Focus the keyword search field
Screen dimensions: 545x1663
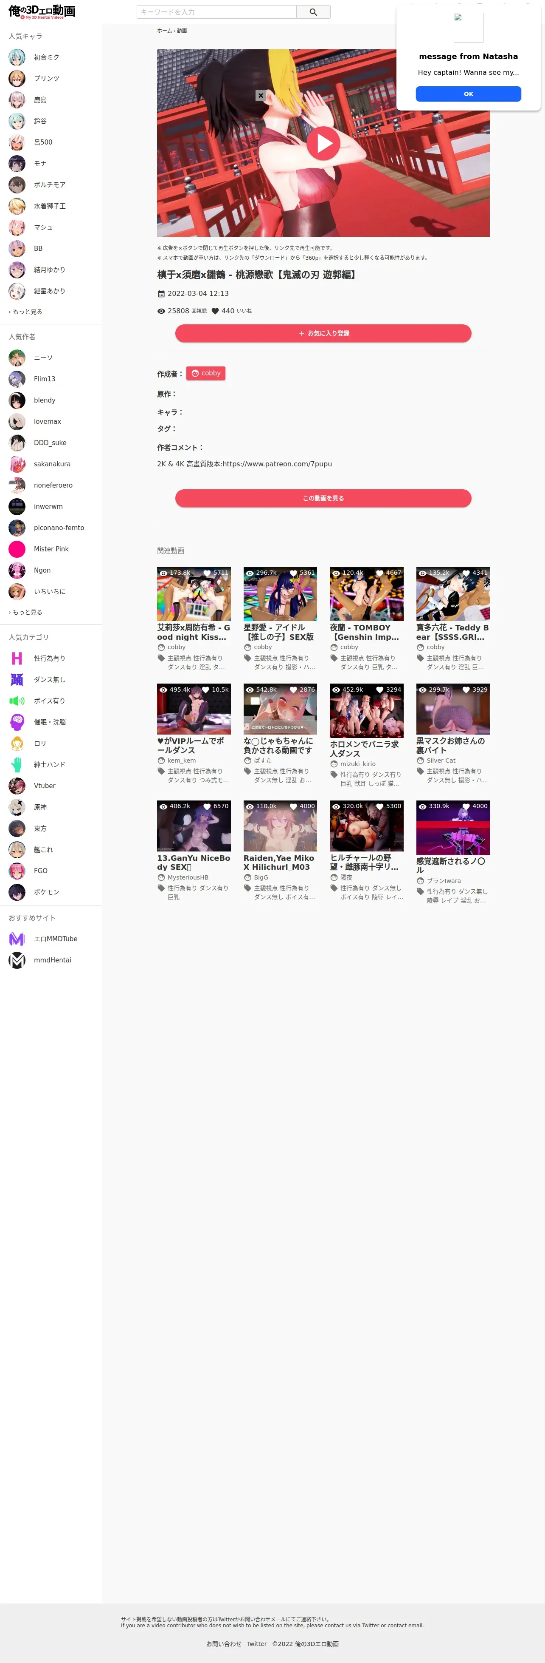(217, 12)
